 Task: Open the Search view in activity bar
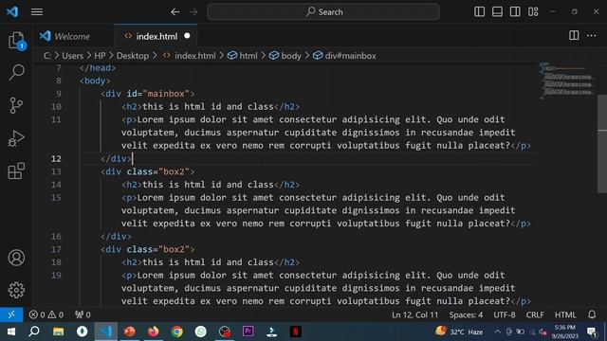coord(16,72)
